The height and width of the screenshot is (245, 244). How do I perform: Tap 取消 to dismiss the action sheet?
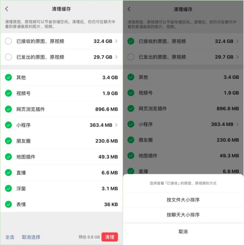[x=183, y=232]
